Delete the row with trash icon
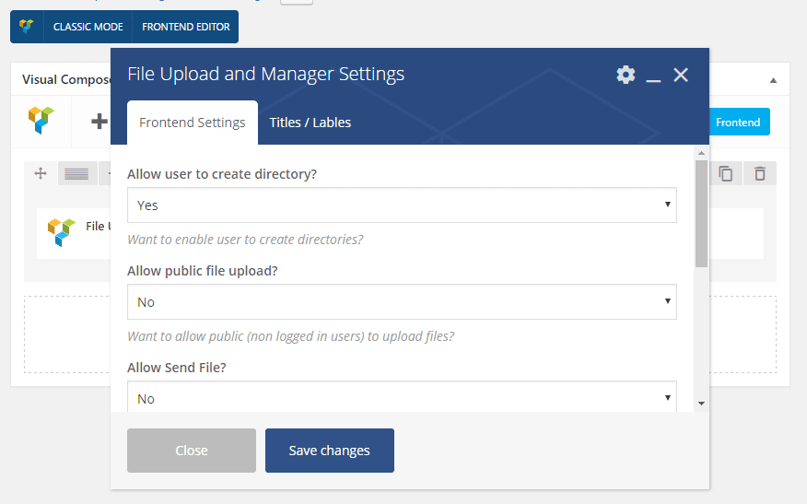 coord(760,173)
